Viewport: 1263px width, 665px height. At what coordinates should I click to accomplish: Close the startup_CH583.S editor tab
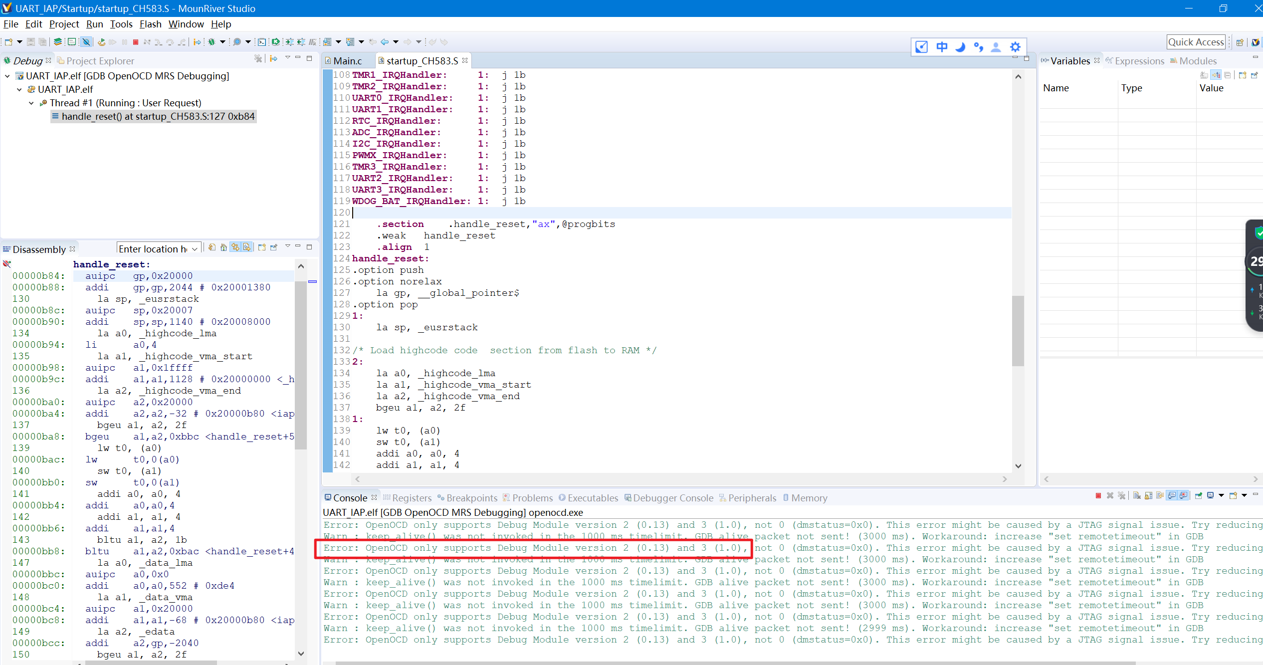[x=465, y=60]
